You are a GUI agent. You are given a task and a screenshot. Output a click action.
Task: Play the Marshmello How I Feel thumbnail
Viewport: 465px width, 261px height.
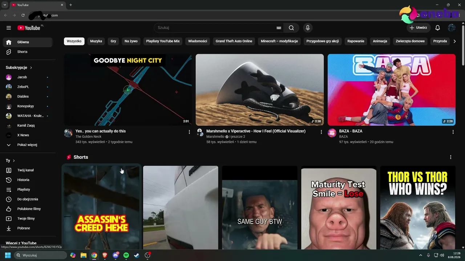tap(260, 90)
